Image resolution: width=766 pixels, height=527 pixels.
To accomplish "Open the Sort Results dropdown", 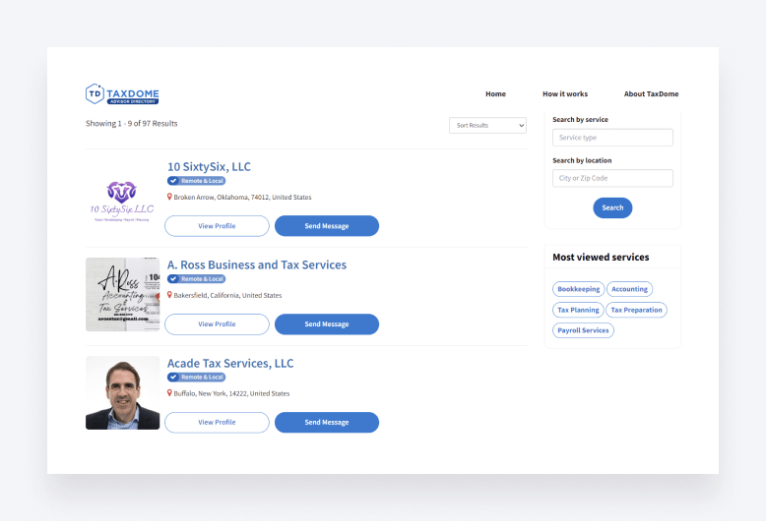I will pos(487,125).
